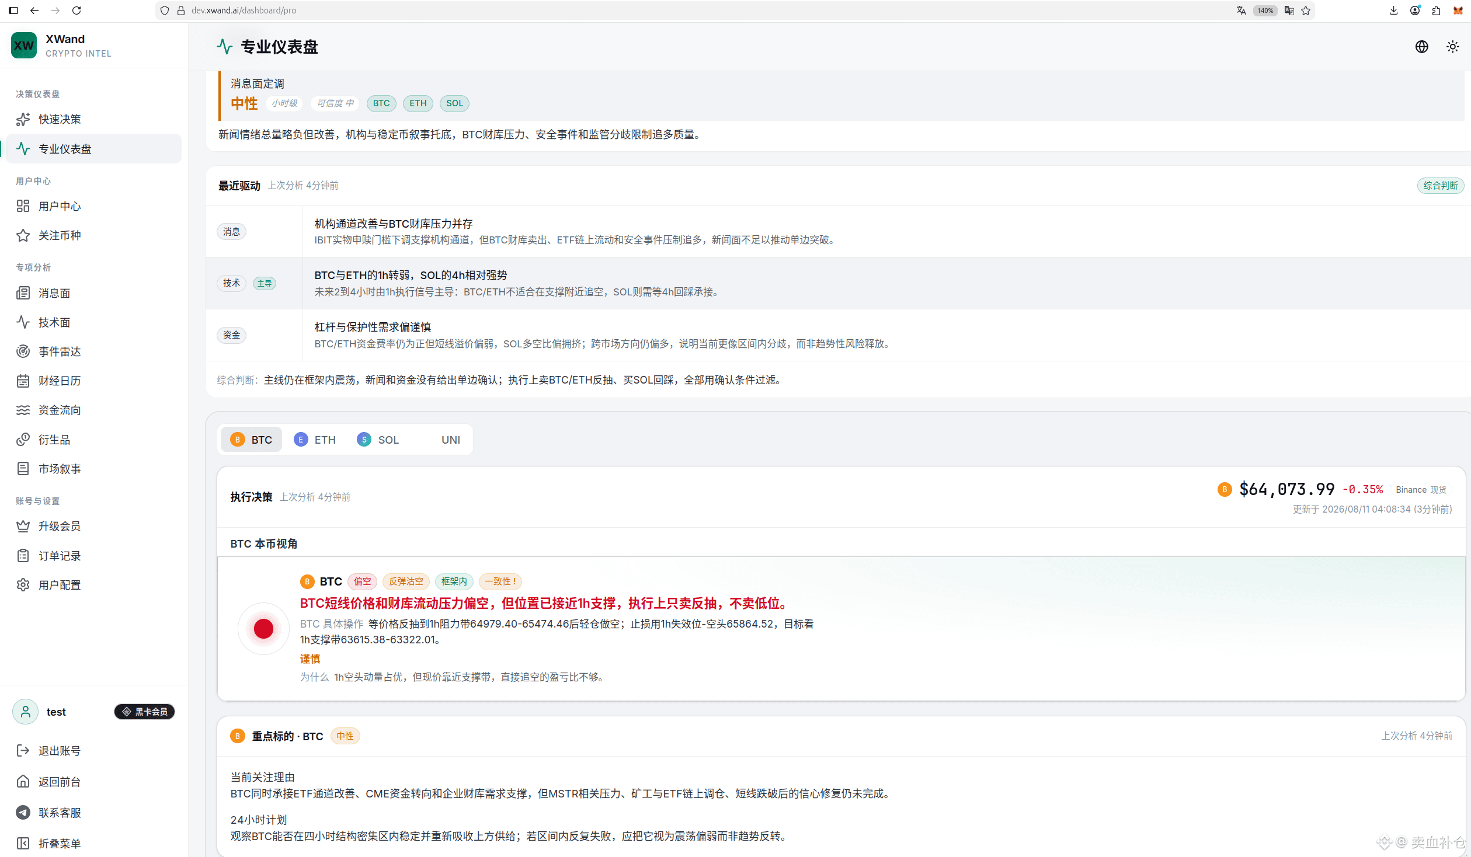Click the test user avatar
Image resolution: width=1471 pixels, height=857 pixels.
[25, 712]
